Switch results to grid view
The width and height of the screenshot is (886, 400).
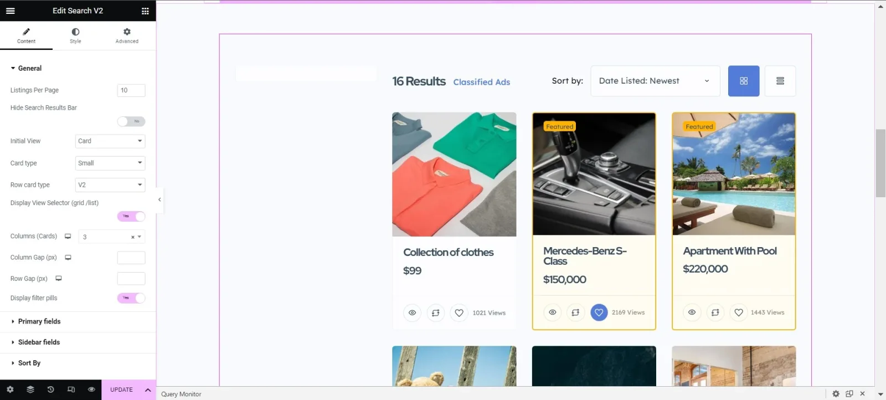(x=744, y=81)
